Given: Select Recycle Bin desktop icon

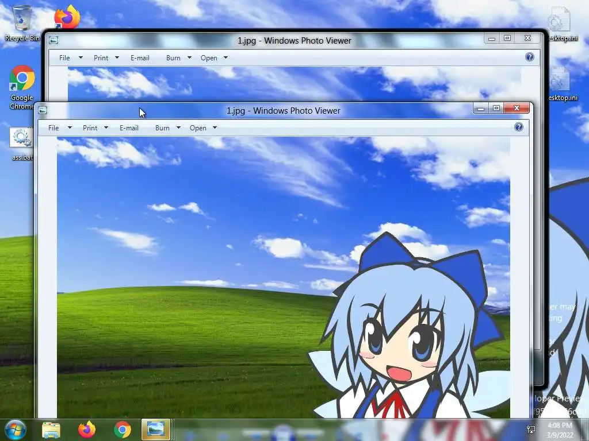Looking at the screenshot, I should click(22, 23).
